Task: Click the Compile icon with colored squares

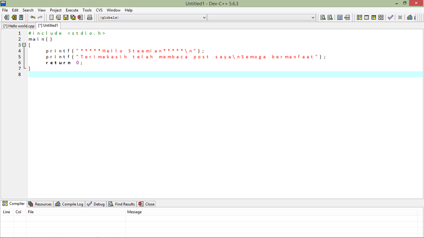Action: pos(359,18)
